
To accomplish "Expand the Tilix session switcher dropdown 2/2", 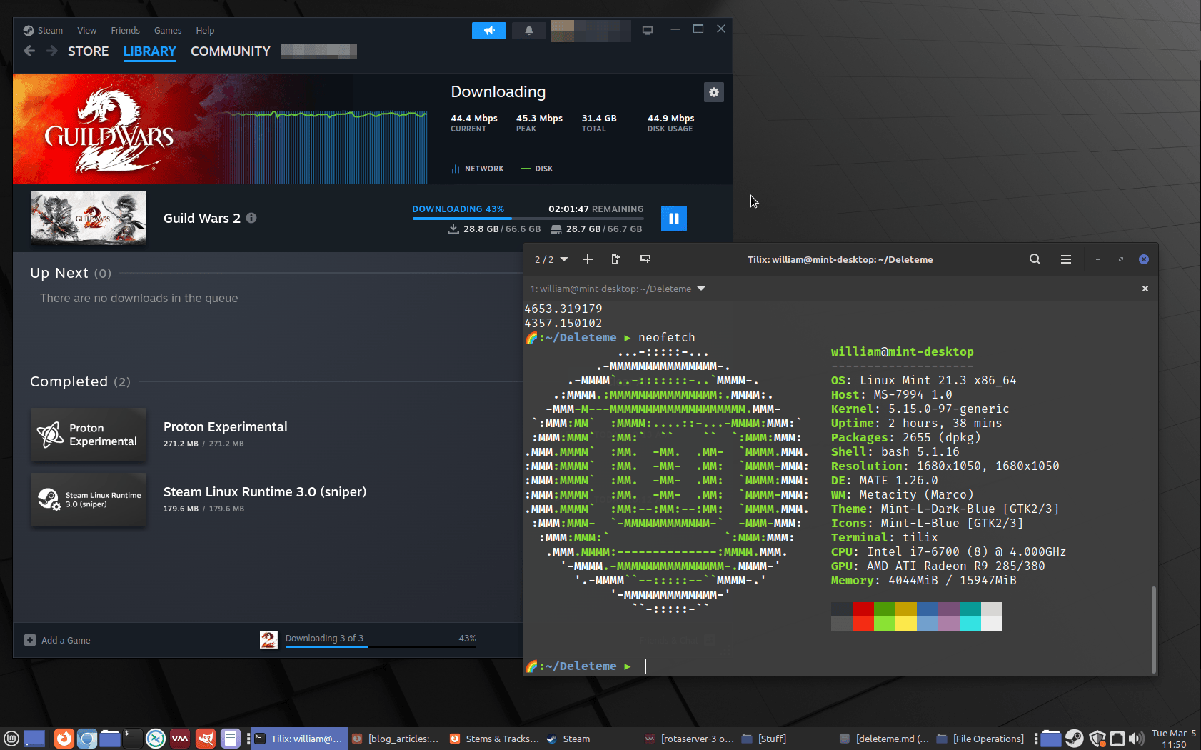I will click(x=551, y=259).
